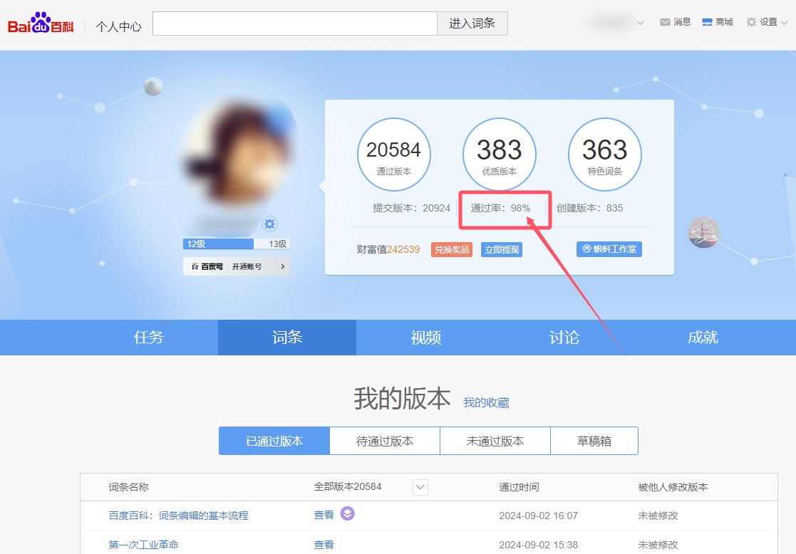This screenshot has width=796, height=554.
Task: Click the 被他人修改版本 column header
Action: click(x=673, y=487)
